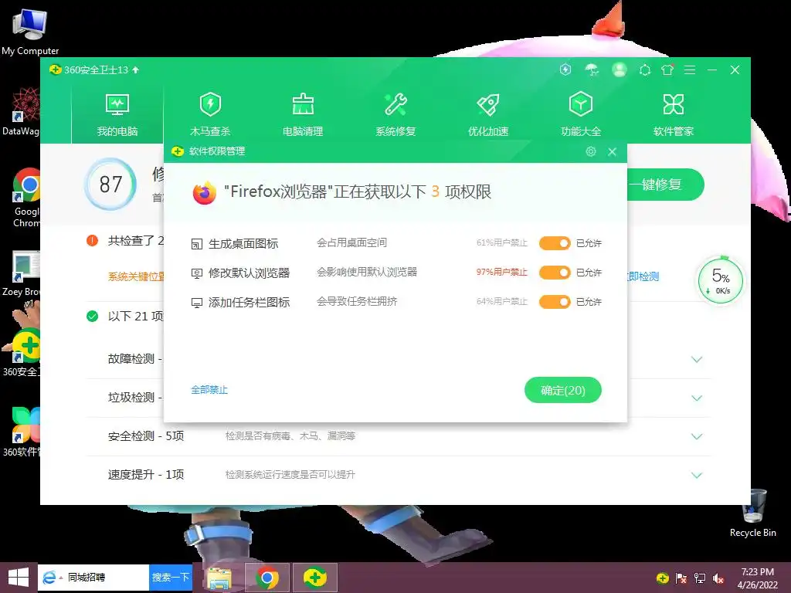The height and width of the screenshot is (593, 791).
Task: Open My Computer desktop icon
Action: pos(30,30)
